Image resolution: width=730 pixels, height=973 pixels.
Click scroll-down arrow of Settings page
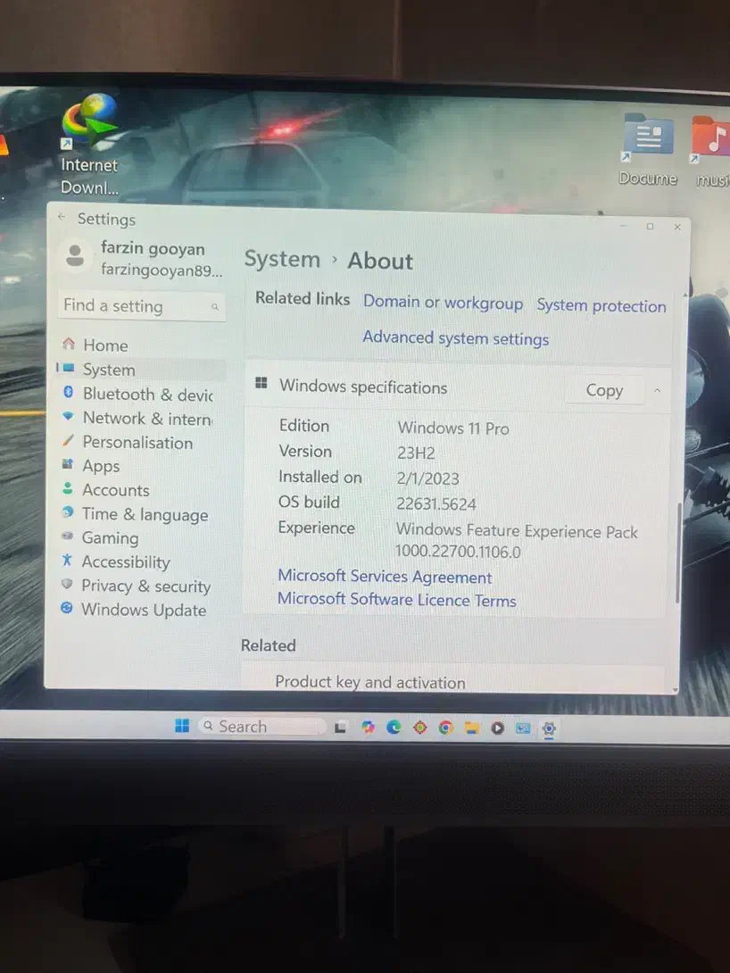[x=676, y=689]
